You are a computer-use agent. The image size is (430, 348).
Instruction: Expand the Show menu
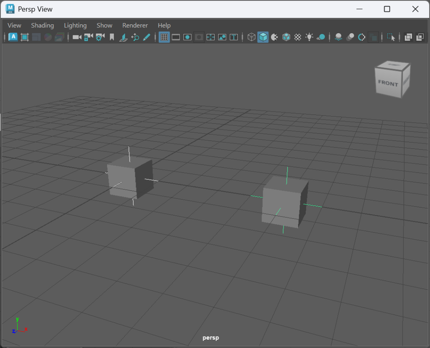click(104, 26)
